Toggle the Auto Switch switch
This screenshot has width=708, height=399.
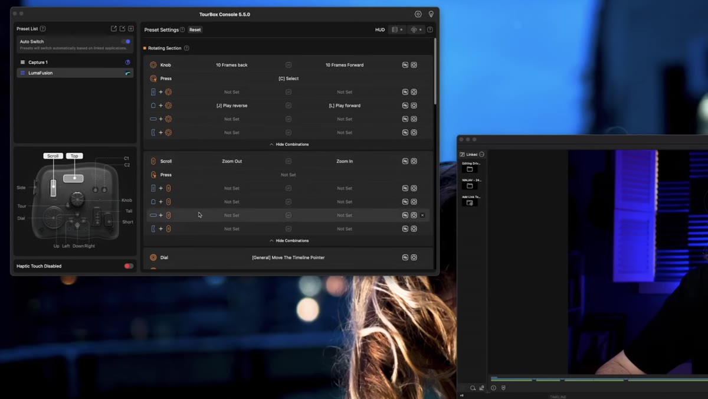click(x=126, y=41)
